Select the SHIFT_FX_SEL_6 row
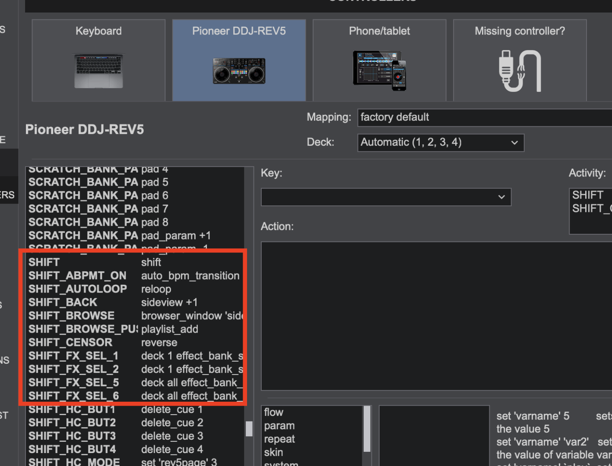612x466 pixels. 135,396
